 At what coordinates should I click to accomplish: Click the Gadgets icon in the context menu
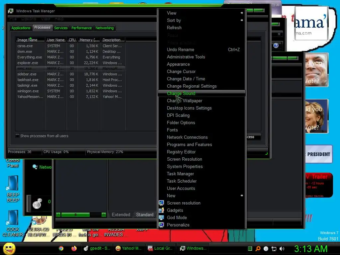coord(161,210)
